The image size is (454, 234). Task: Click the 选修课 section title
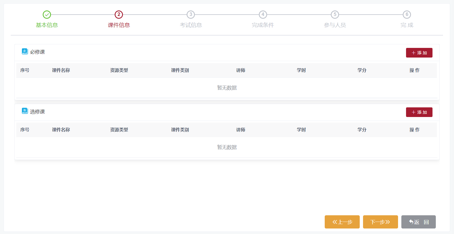pyautogui.click(x=37, y=111)
